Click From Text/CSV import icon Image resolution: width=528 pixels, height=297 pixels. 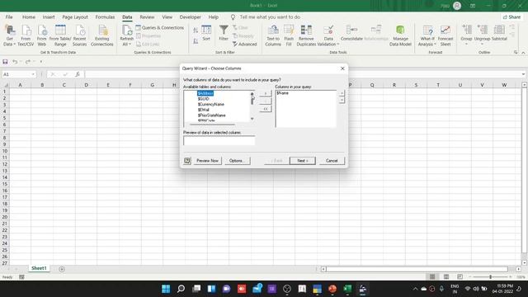click(26, 35)
